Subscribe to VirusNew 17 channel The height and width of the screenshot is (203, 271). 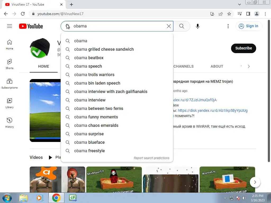click(x=243, y=48)
